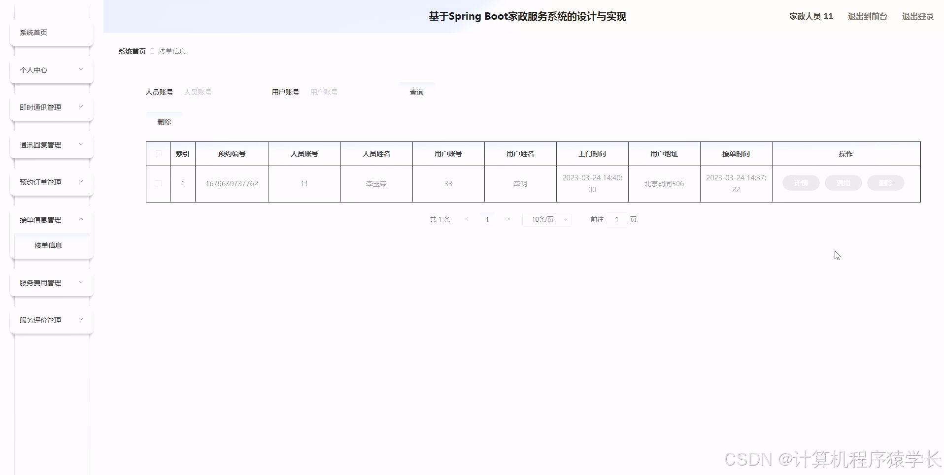The width and height of the screenshot is (944, 475).
Task: Expand the 服务评价管理 sidebar menu
Action: pyautogui.click(x=51, y=320)
